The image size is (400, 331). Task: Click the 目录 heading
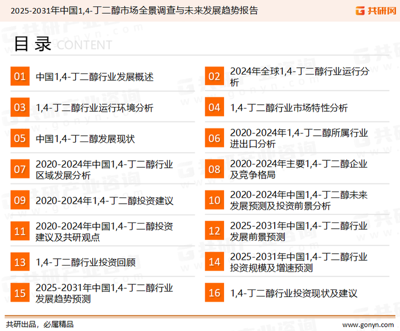[33, 44]
